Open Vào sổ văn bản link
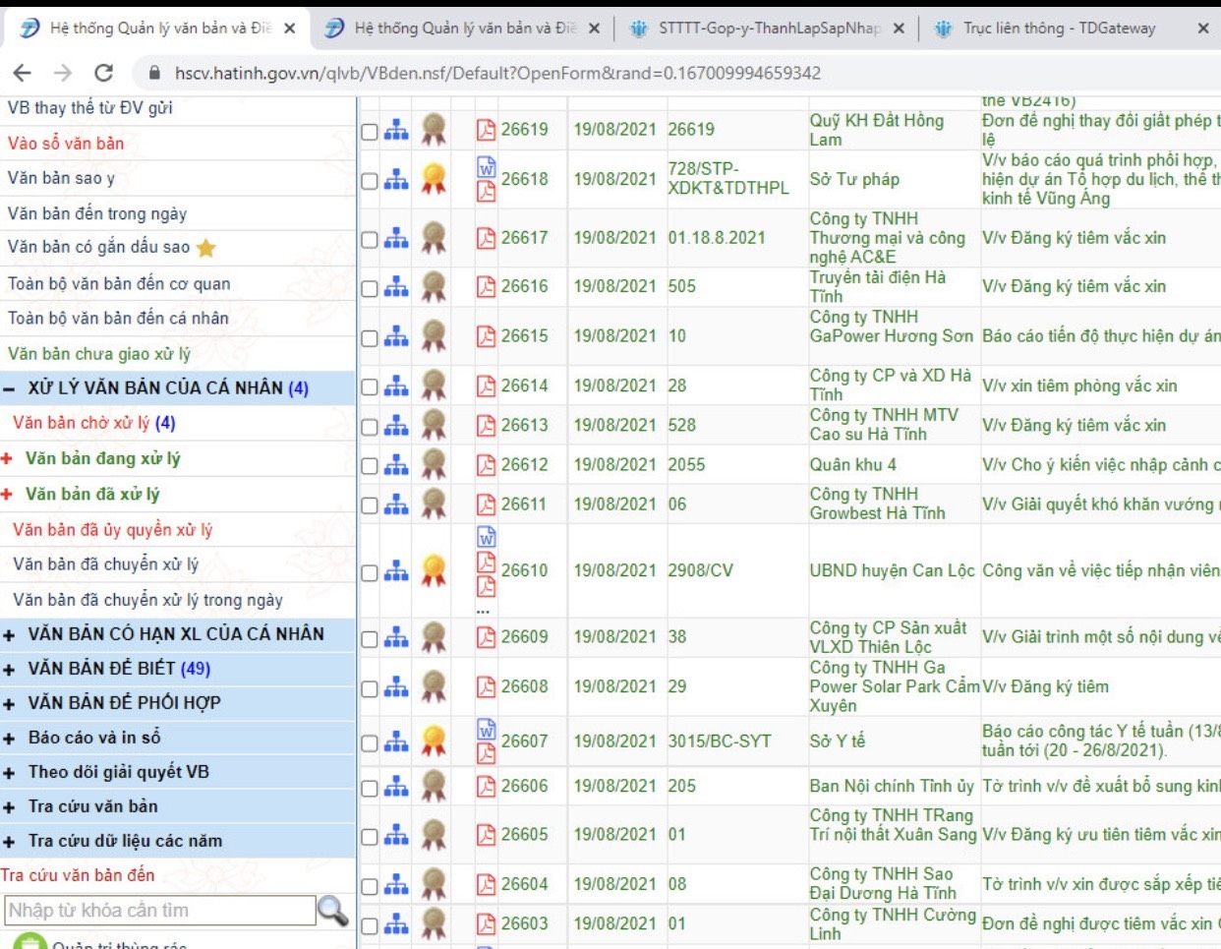1221x949 pixels. coord(66,144)
